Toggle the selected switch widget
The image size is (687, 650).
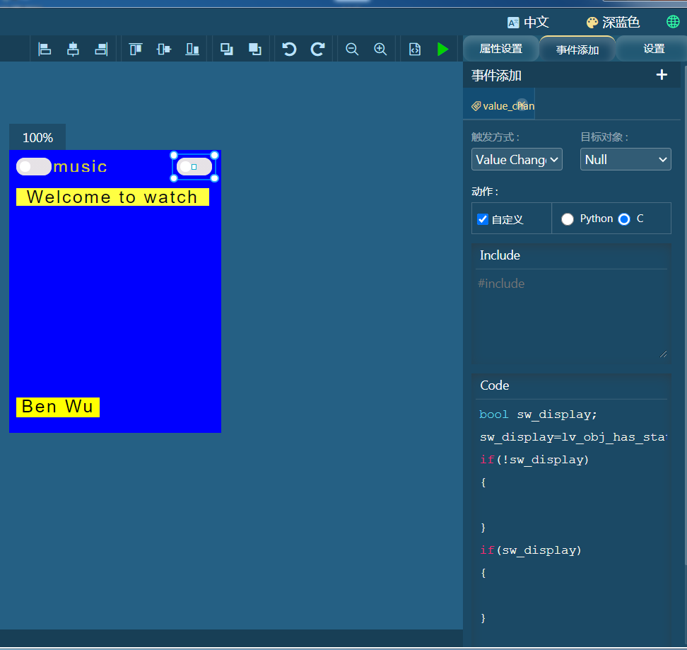tap(194, 166)
